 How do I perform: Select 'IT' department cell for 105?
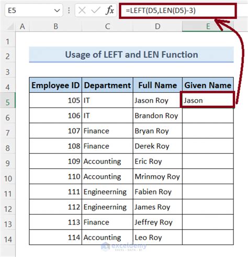click(107, 100)
